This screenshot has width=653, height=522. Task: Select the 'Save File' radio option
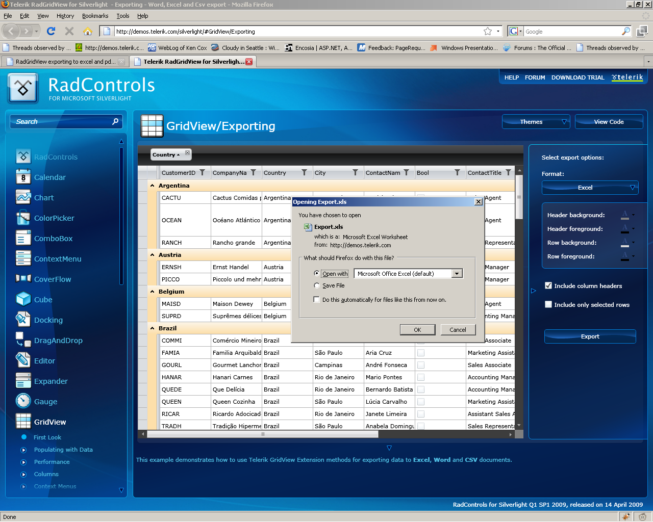coord(317,285)
